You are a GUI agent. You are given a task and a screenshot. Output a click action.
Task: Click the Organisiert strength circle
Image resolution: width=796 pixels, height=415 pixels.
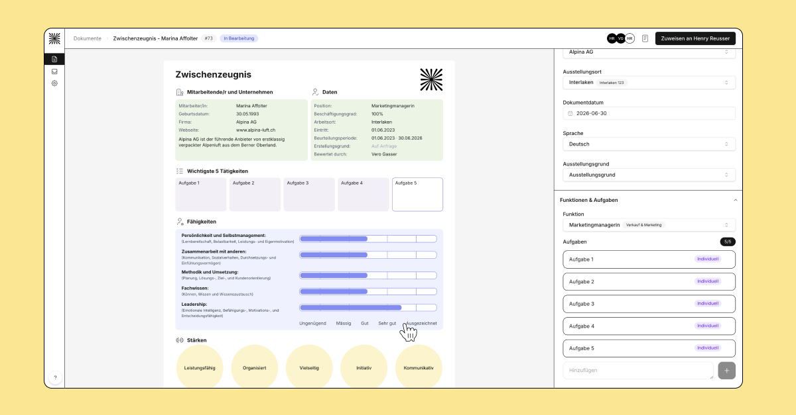255,368
